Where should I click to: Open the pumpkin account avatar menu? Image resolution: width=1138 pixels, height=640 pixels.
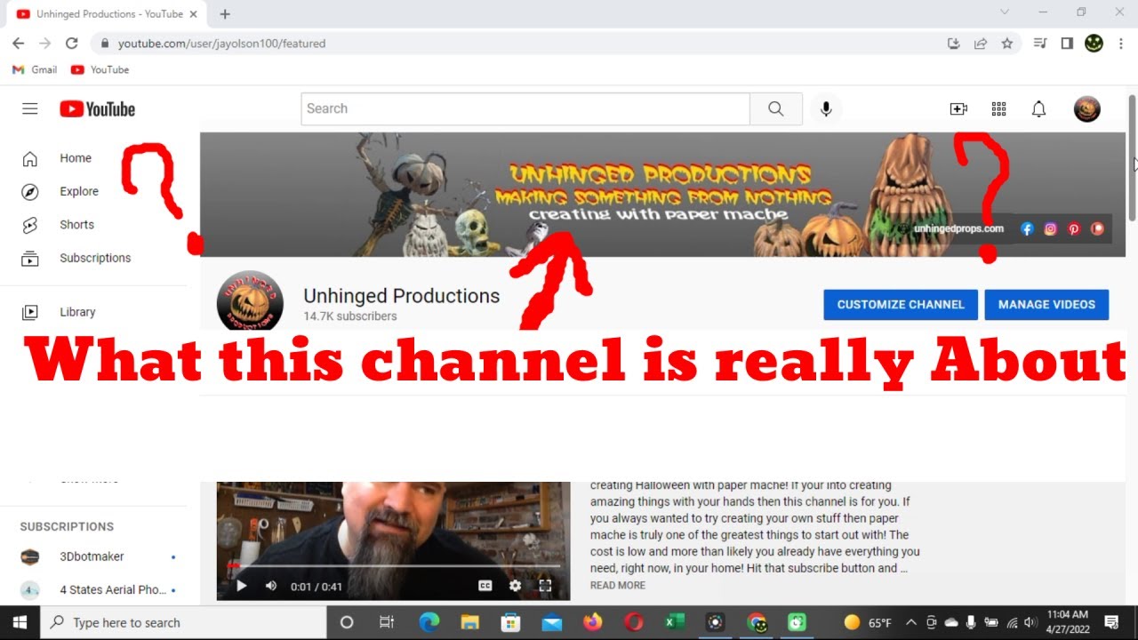click(x=1087, y=108)
